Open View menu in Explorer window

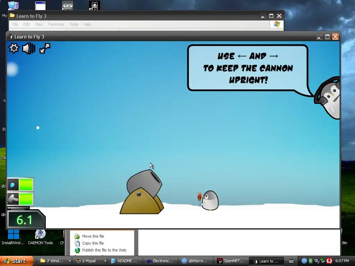coord(39,24)
